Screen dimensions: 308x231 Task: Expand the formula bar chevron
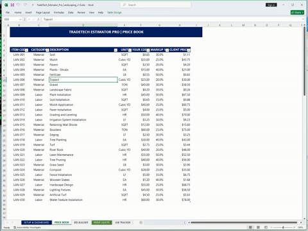303,19
